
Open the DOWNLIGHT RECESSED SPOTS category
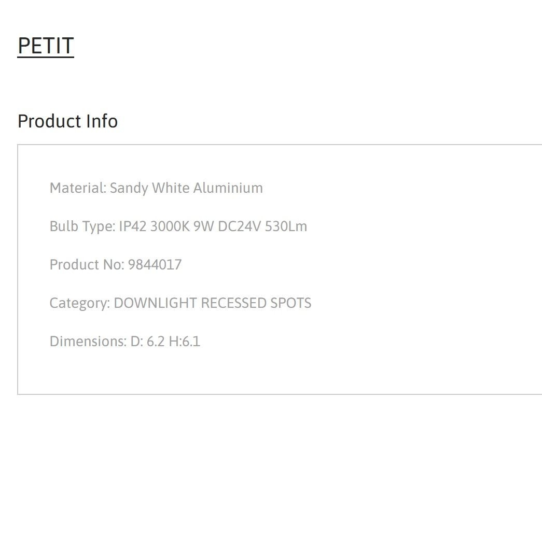[213, 303]
